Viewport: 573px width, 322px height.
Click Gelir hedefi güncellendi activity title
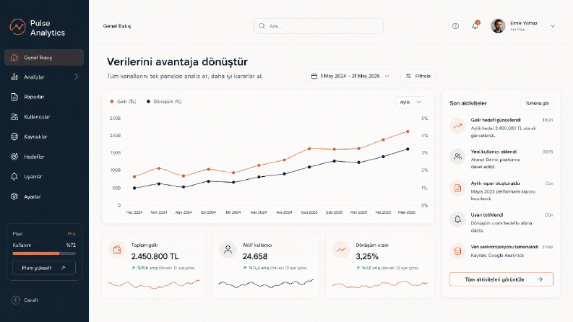click(x=496, y=120)
